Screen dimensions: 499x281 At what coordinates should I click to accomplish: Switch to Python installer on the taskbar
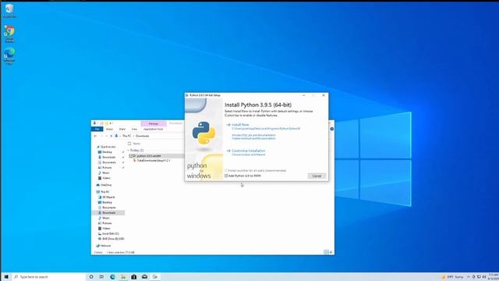(155, 277)
